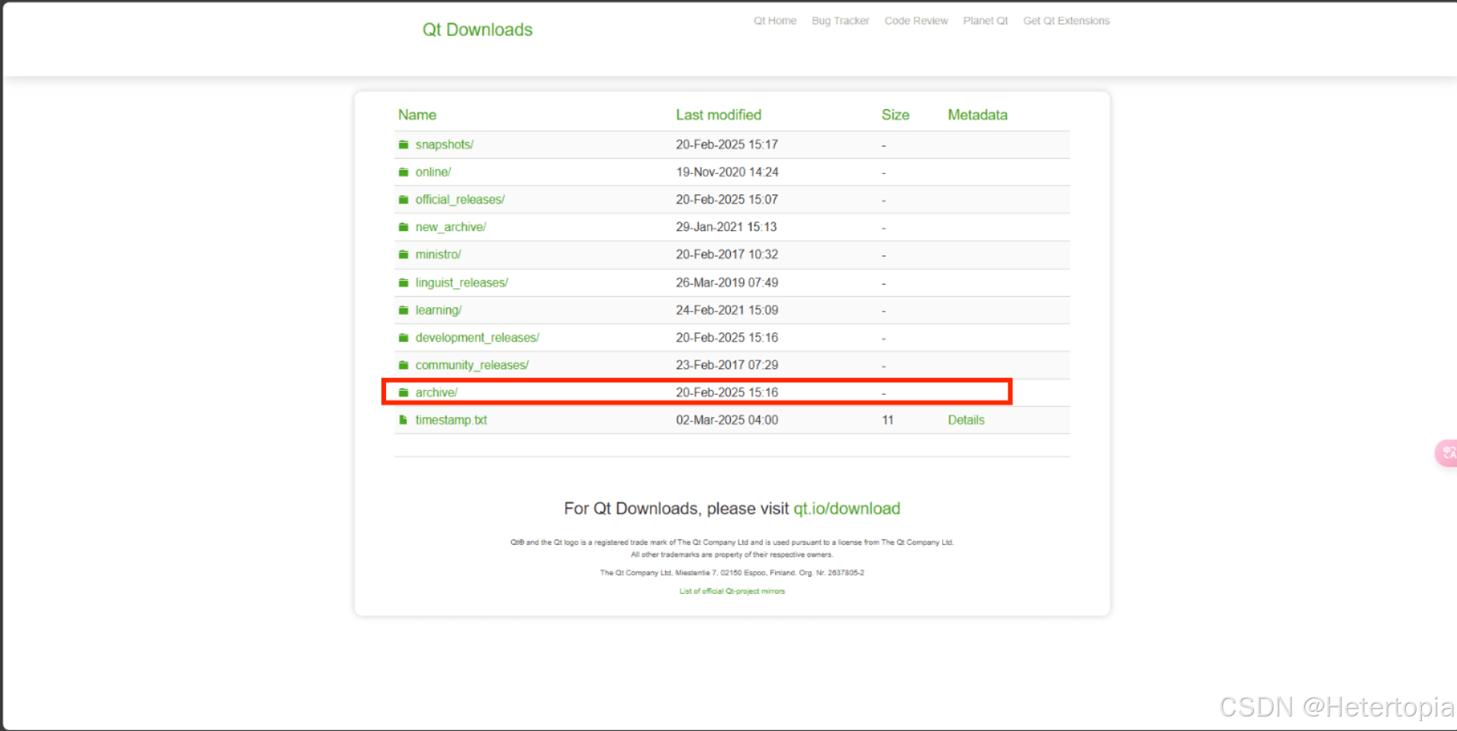This screenshot has height=731, width=1457.
Task: Click the folder icon next to online/
Action: (x=404, y=172)
